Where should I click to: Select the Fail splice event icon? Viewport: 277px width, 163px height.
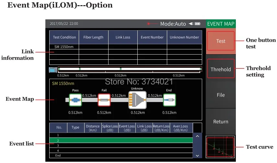tap(104, 100)
